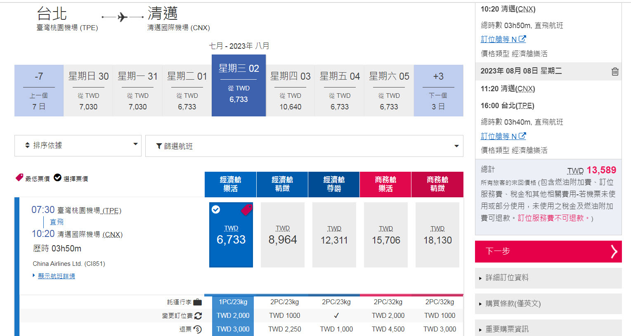The height and width of the screenshot is (336, 631).
Task: Select date 星期三 02
Action: (x=239, y=85)
